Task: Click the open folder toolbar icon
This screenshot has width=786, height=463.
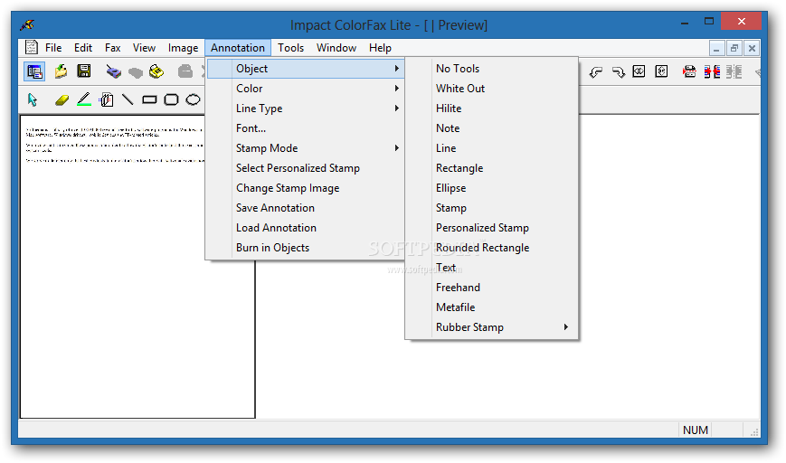Action: (61, 71)
